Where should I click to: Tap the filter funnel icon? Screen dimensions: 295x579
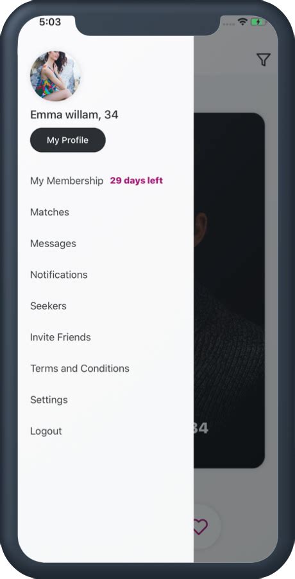click(264, 59)
